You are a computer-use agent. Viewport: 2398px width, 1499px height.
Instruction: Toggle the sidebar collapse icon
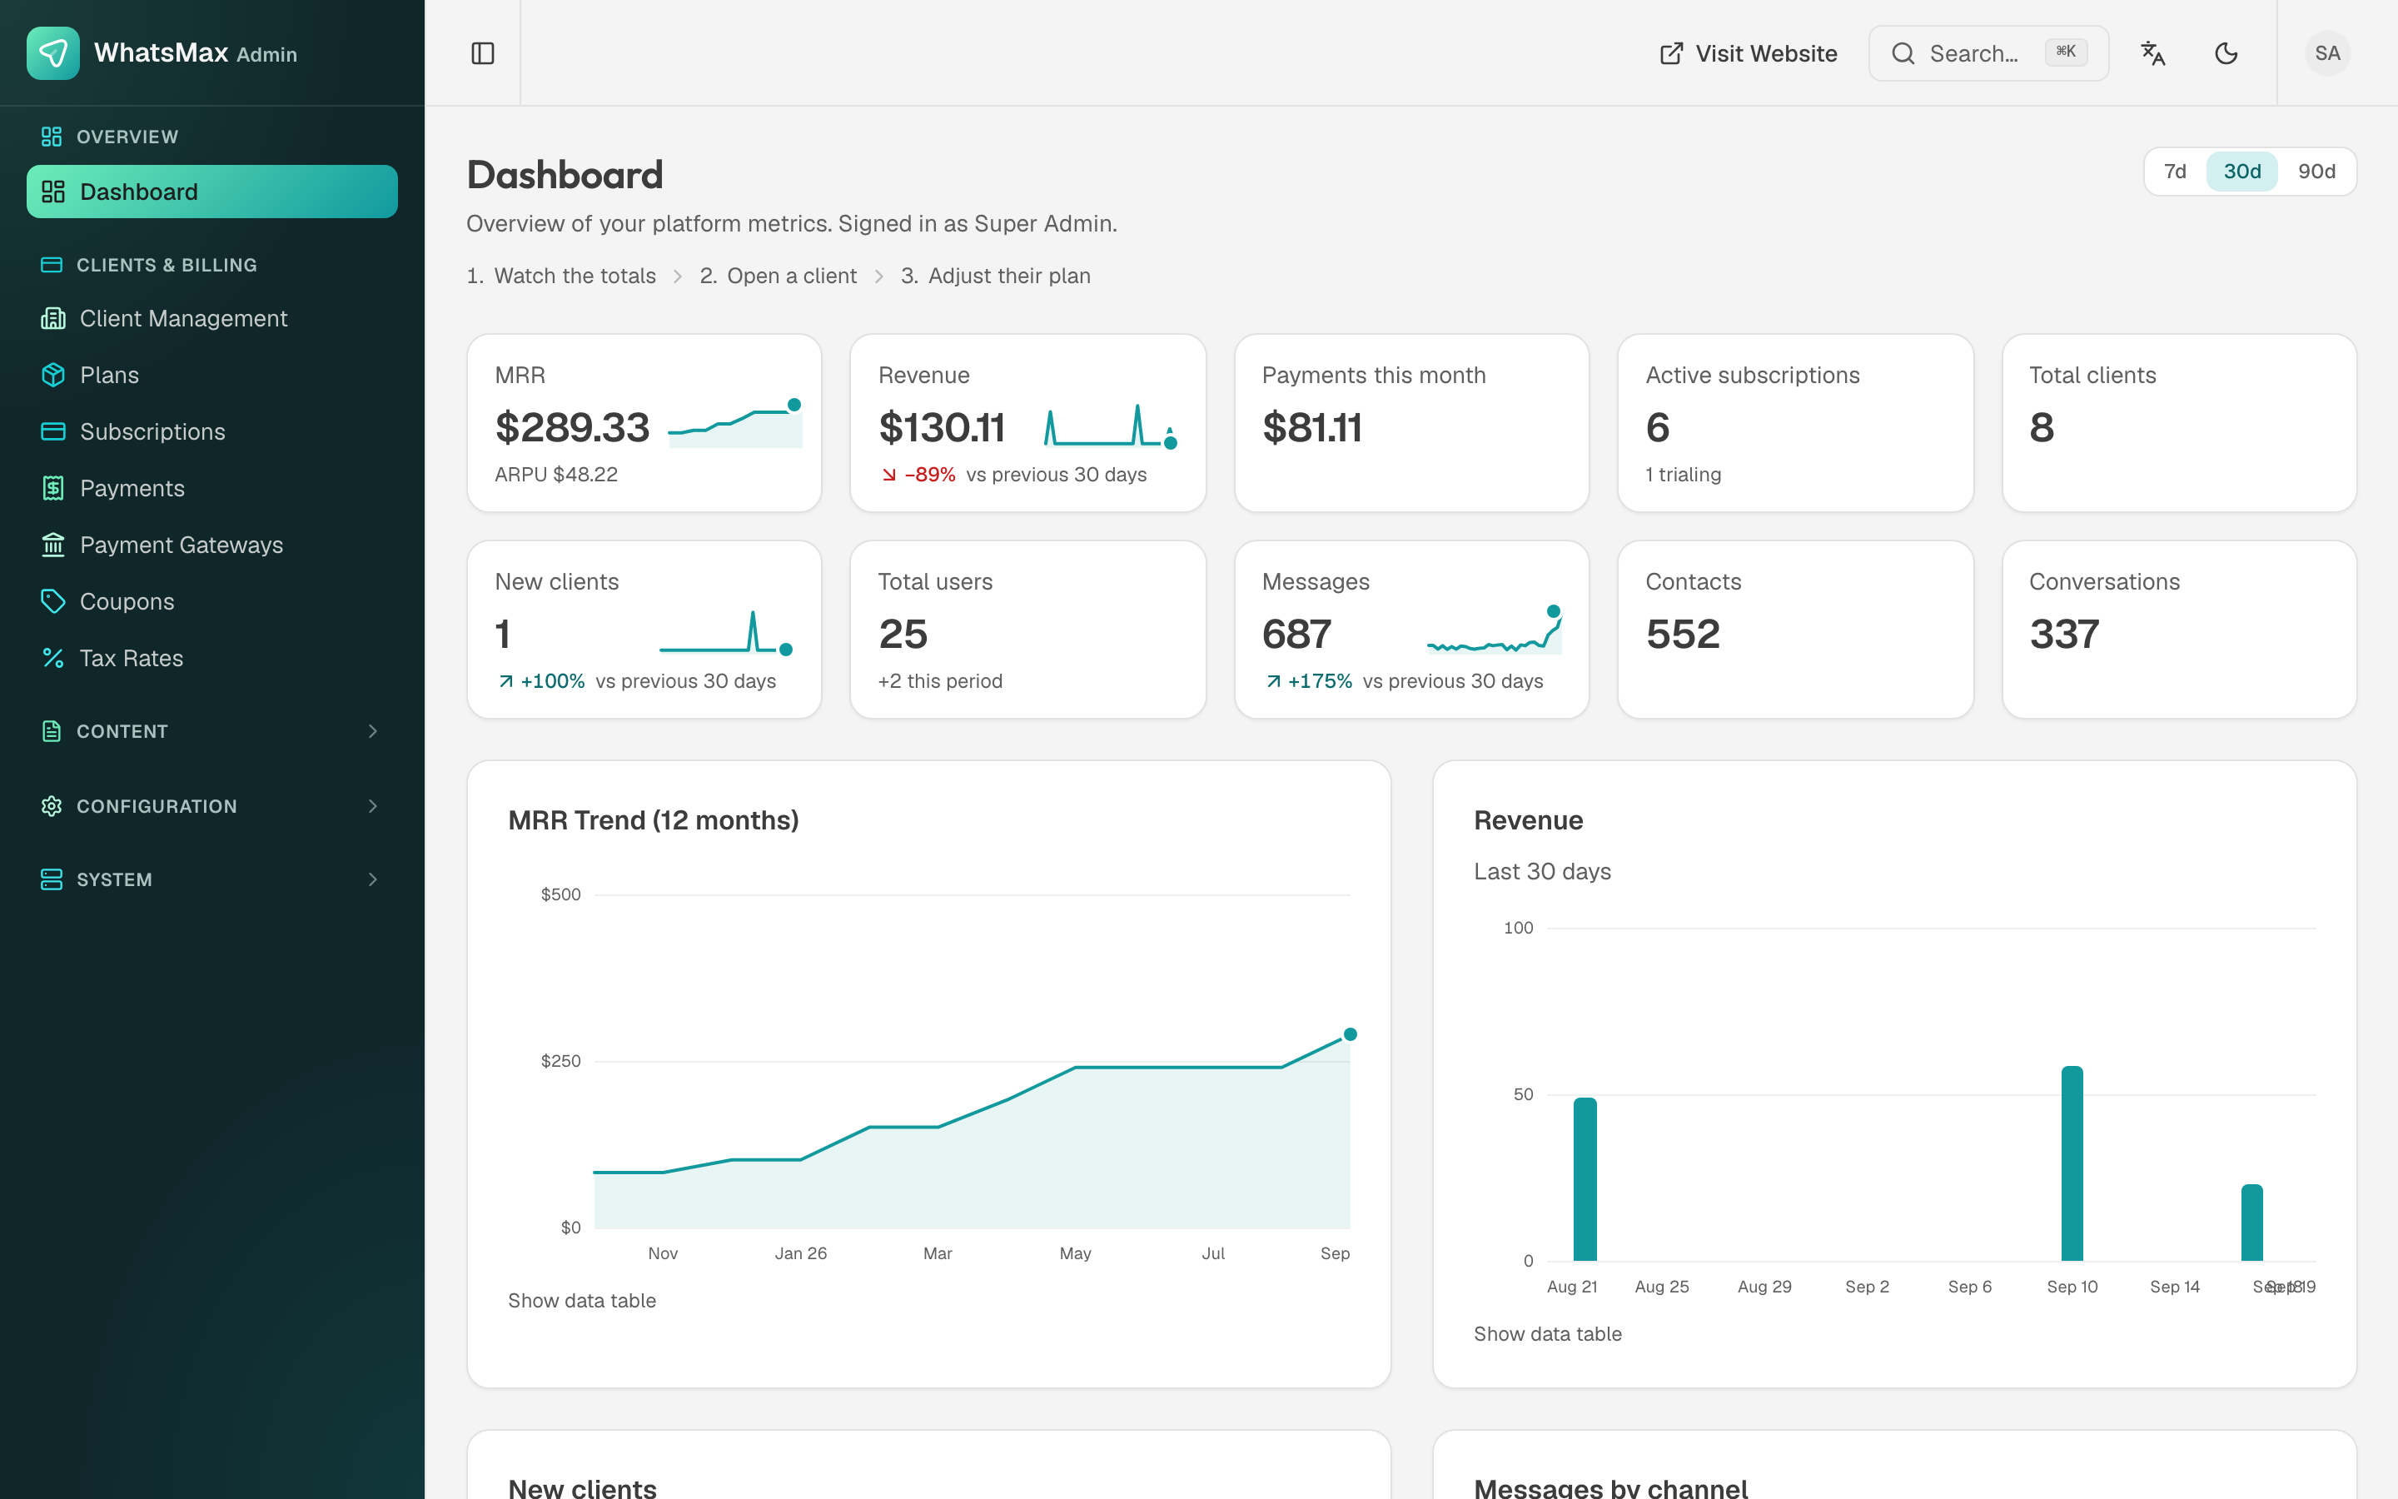tap(483, 53)
